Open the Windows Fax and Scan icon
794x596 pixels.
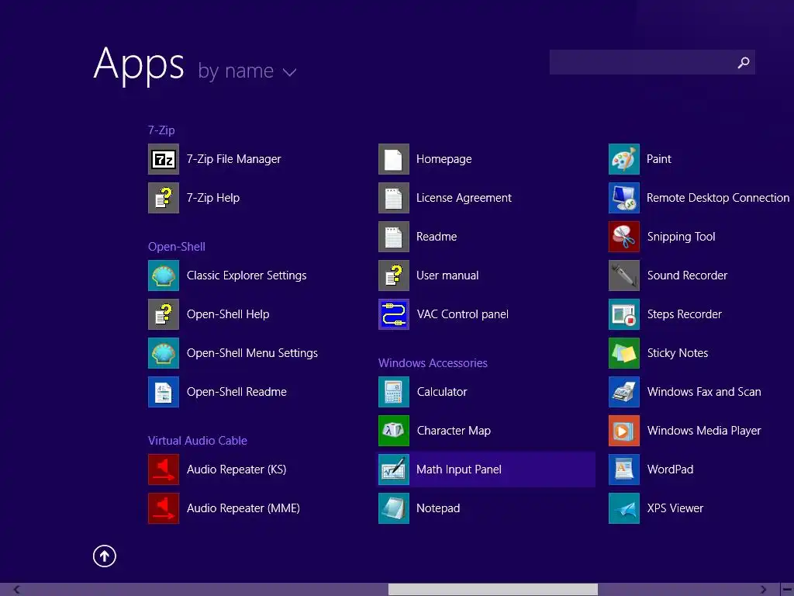624,392
